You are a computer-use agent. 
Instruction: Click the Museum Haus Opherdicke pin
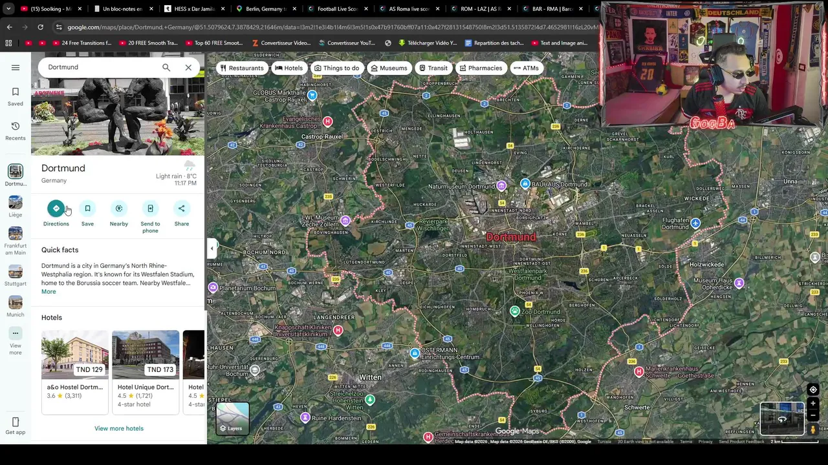(x=739, y=284)
